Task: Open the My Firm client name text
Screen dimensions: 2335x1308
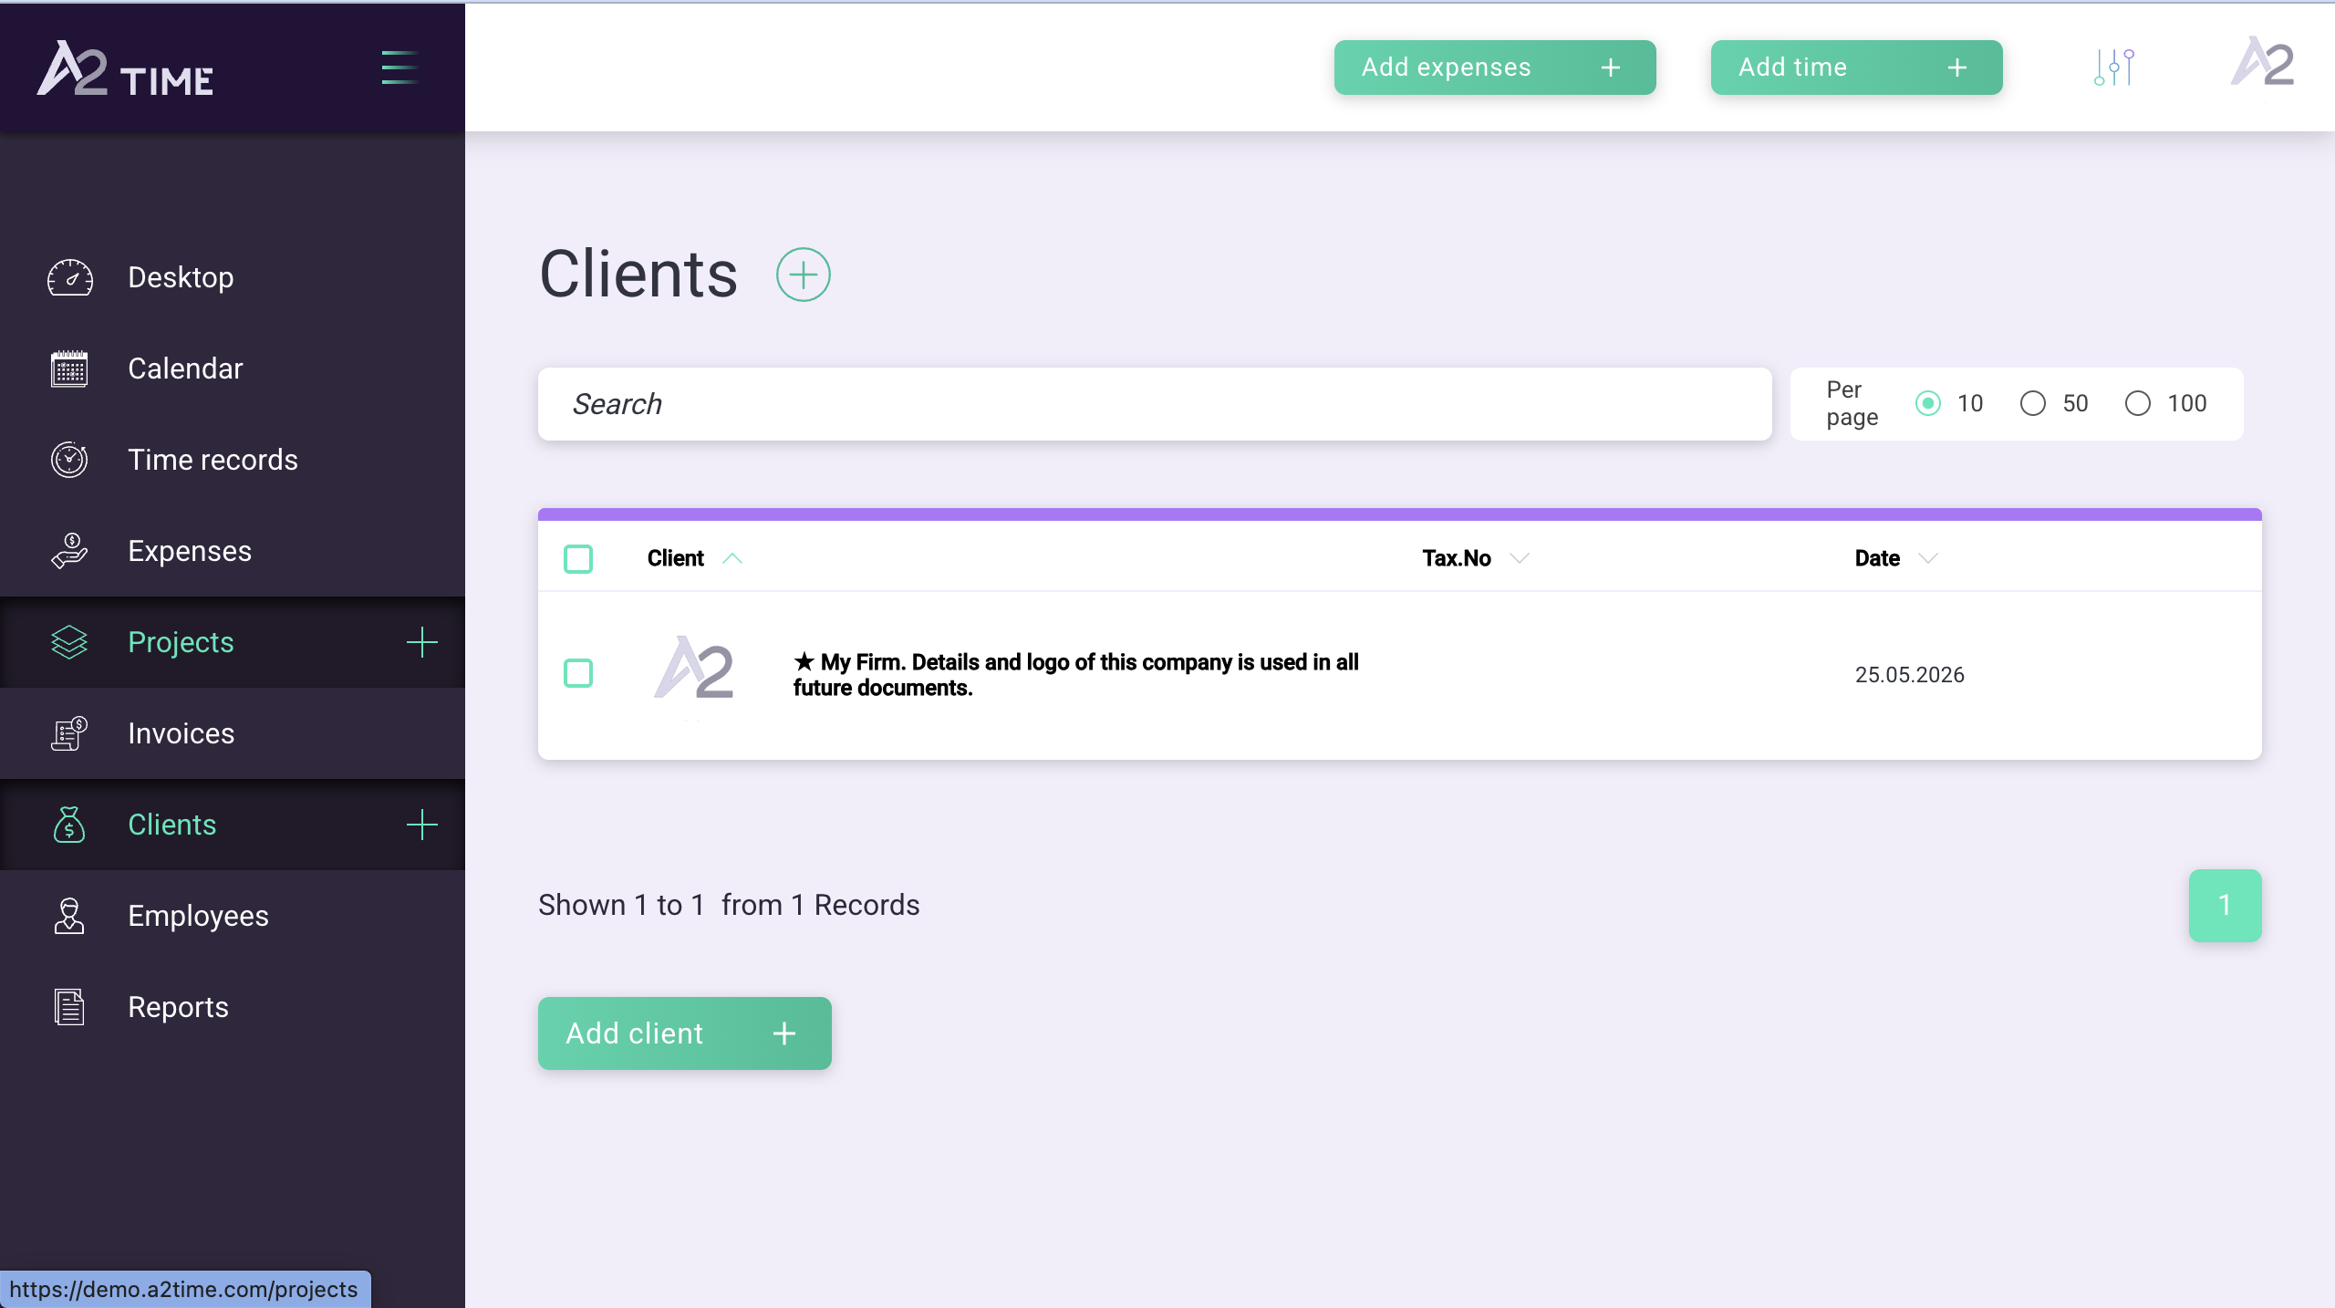Action: [x=1076, y=675]
